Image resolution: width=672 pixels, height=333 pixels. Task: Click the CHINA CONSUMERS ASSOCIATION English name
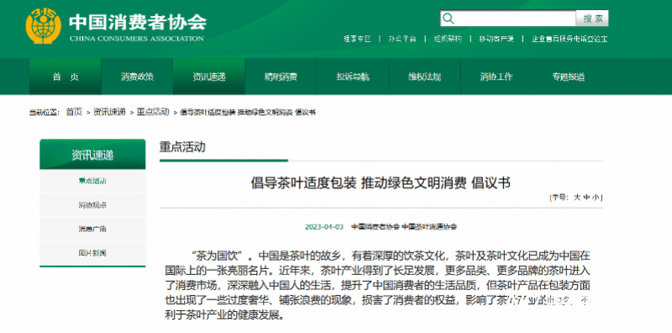[136, 39]
